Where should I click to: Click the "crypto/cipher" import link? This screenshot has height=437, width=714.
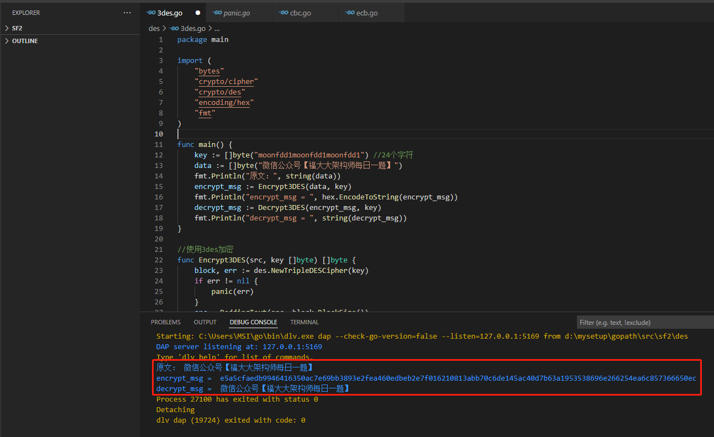coord(227,82)
